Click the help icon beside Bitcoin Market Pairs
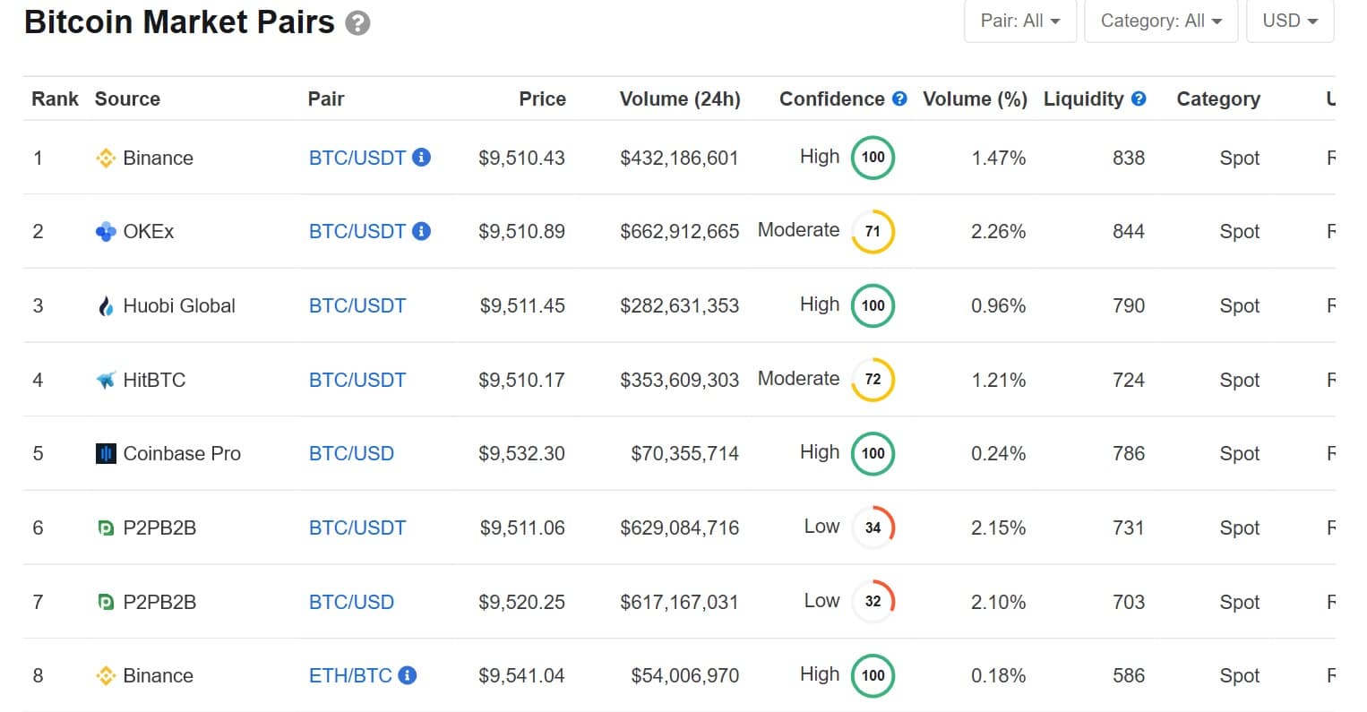Screen dimensions: 1367x712 pos(357,23)
